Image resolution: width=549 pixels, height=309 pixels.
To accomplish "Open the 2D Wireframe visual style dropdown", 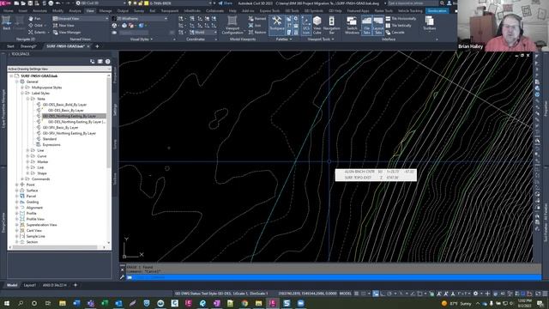I will [139, 18].
